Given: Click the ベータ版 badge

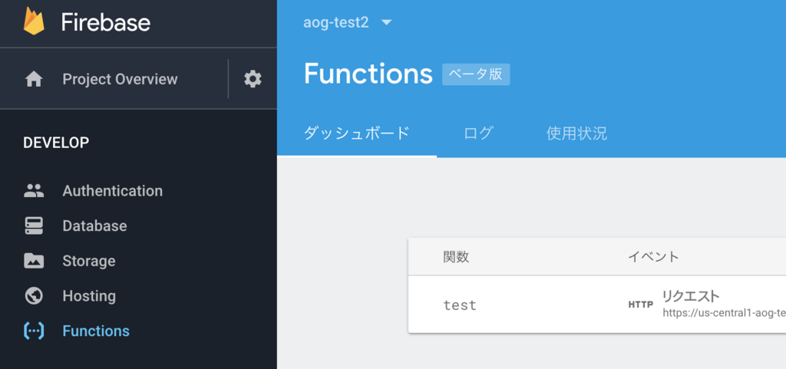Looking at the screenshot, I should point(476,74).
